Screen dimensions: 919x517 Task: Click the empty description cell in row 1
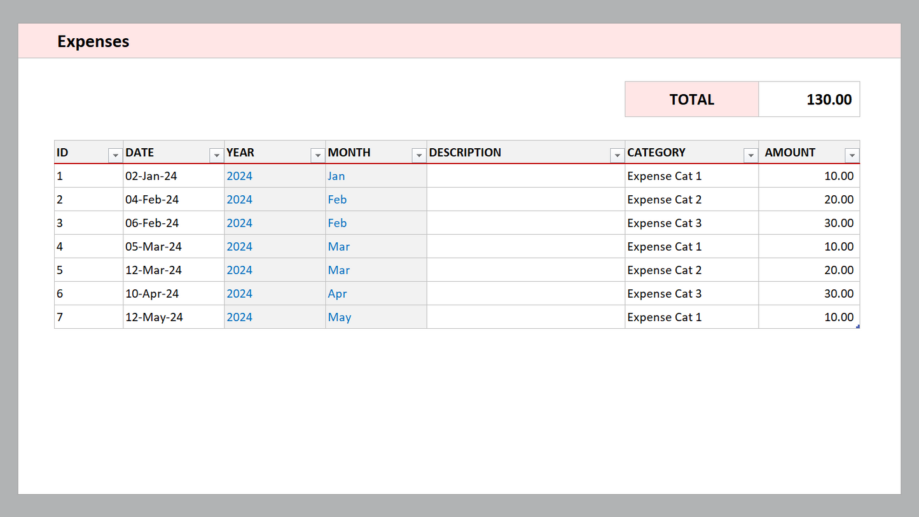click(x=525, y=176)
